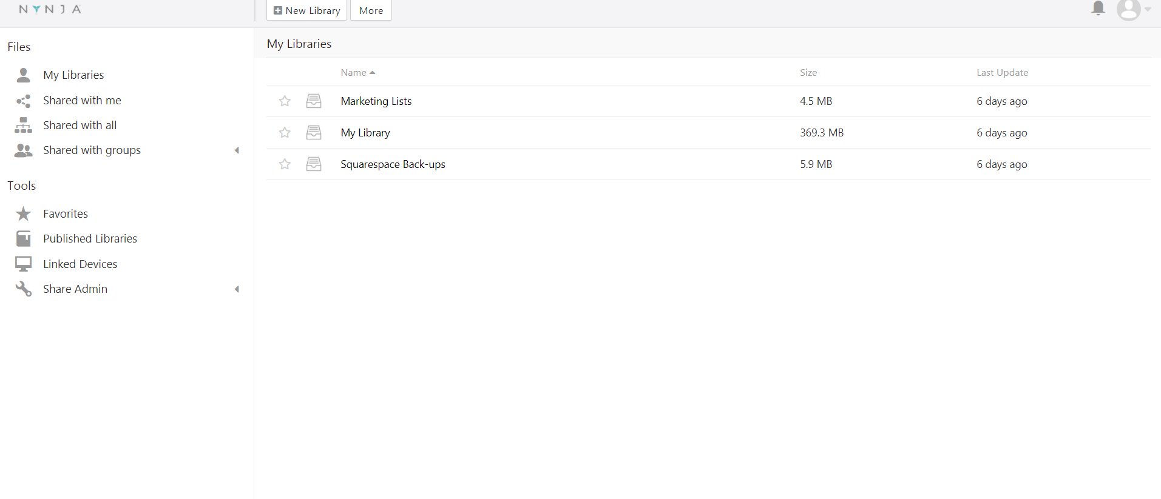Open the user avatar menu
This screenshot has height=499, width=1161.
coord(1128,10)
